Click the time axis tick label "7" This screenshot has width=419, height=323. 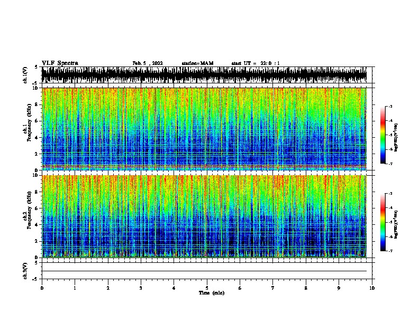(273, 288)
